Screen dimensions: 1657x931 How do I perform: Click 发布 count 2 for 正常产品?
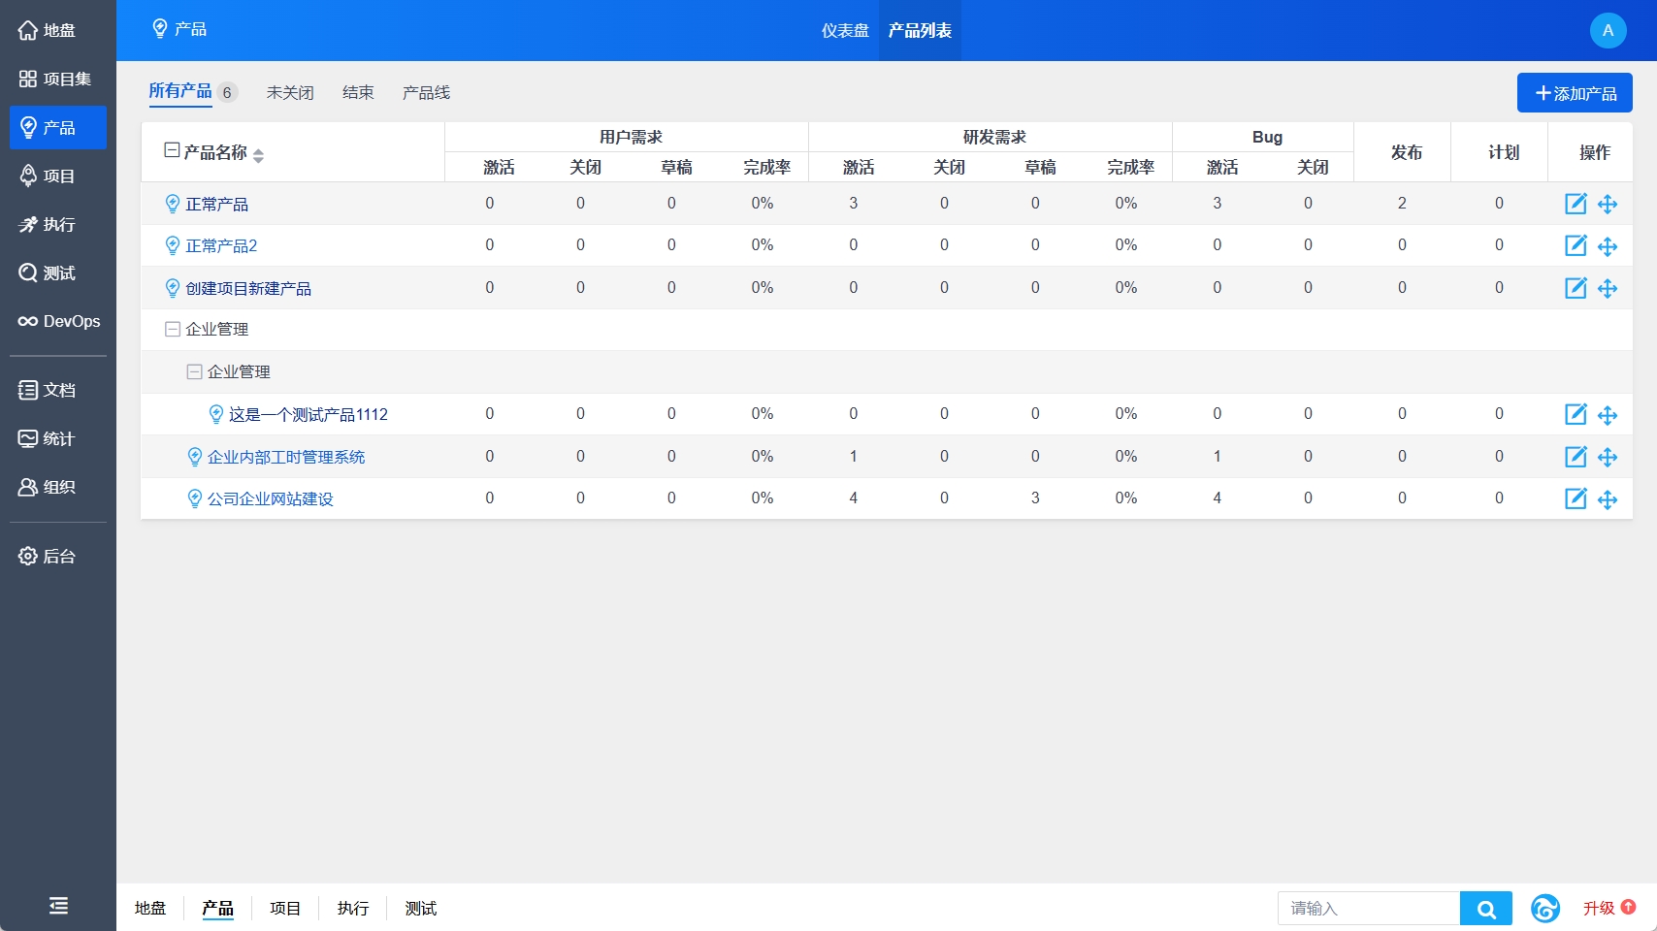(x=1402, y=204)
